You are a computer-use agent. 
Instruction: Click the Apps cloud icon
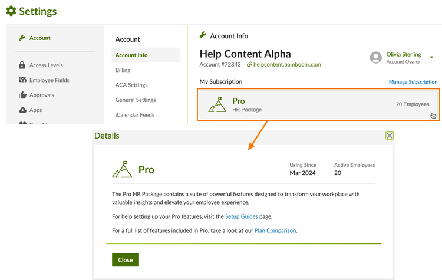click(x=22, y=110)
